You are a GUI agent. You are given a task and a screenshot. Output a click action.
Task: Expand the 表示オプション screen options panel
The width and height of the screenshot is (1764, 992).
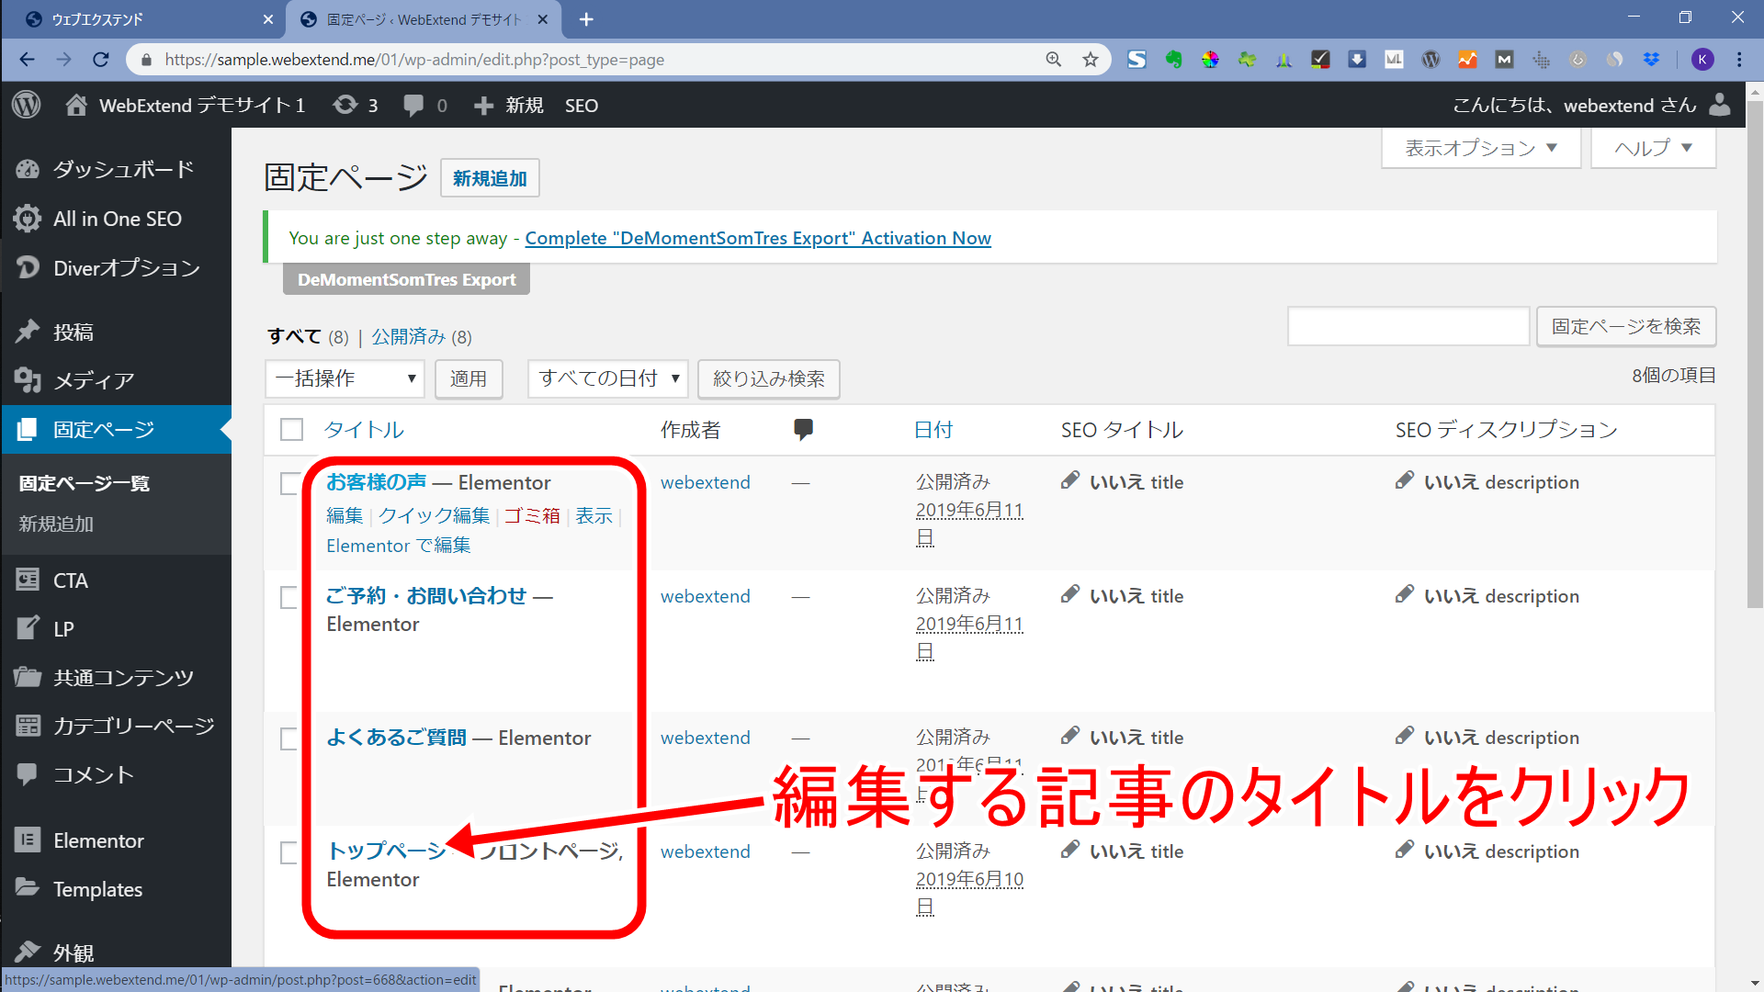(x=1480, y=148)
